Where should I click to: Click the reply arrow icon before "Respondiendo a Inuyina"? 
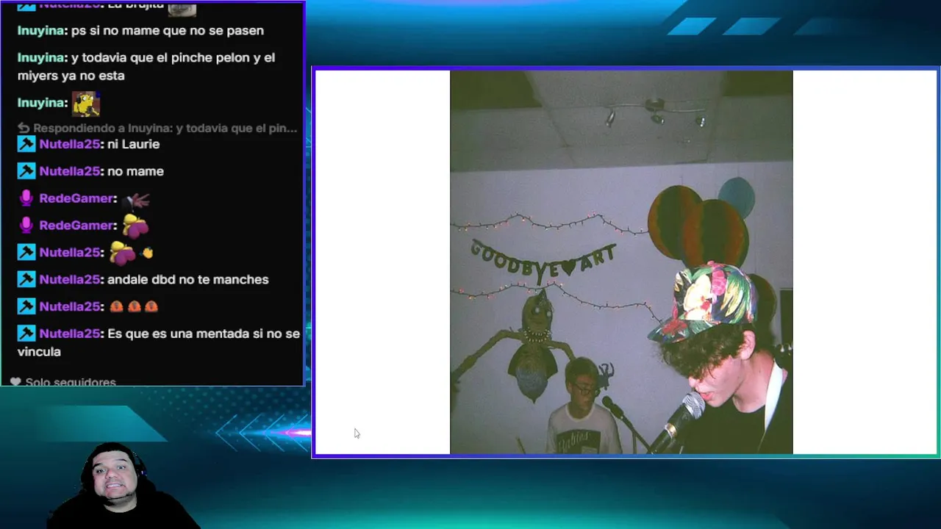(x=24, y=128)
